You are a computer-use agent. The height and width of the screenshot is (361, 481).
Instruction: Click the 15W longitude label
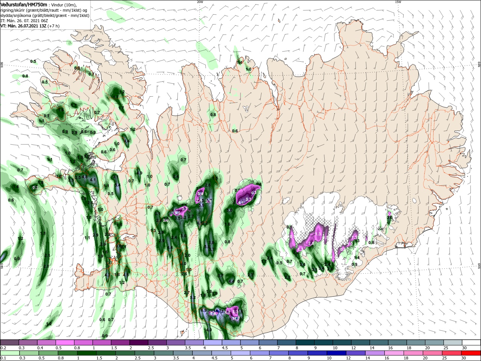pyautogui.click(x=398, y=2)
